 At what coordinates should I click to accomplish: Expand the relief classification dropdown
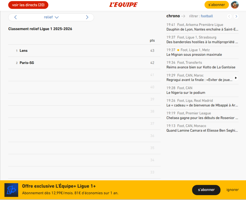51,17
